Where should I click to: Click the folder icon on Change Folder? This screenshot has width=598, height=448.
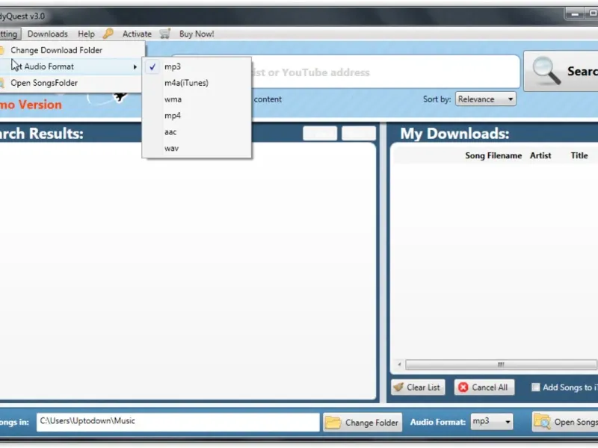point(333,422)
